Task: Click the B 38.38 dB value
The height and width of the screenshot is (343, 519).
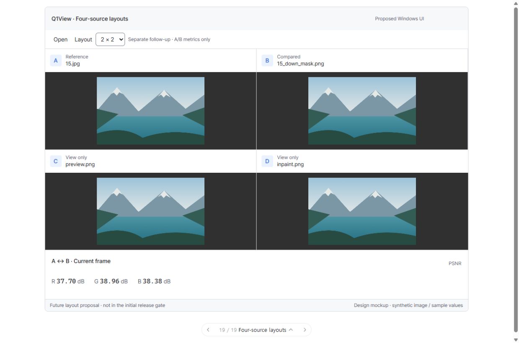Action: [154, 281]
